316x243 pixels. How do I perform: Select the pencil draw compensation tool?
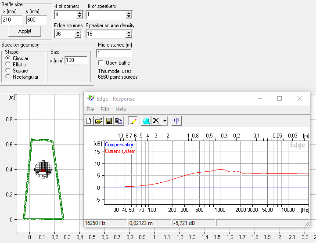coord(133,121)
